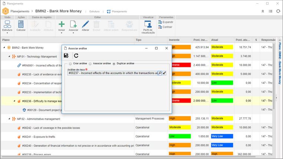Sort by the Plano column header
The image size is (283, 159).
point(68,40)
